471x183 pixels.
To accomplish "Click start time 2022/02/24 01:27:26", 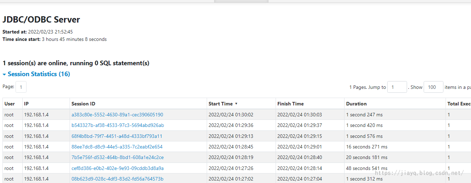I will tap(231, 168).
